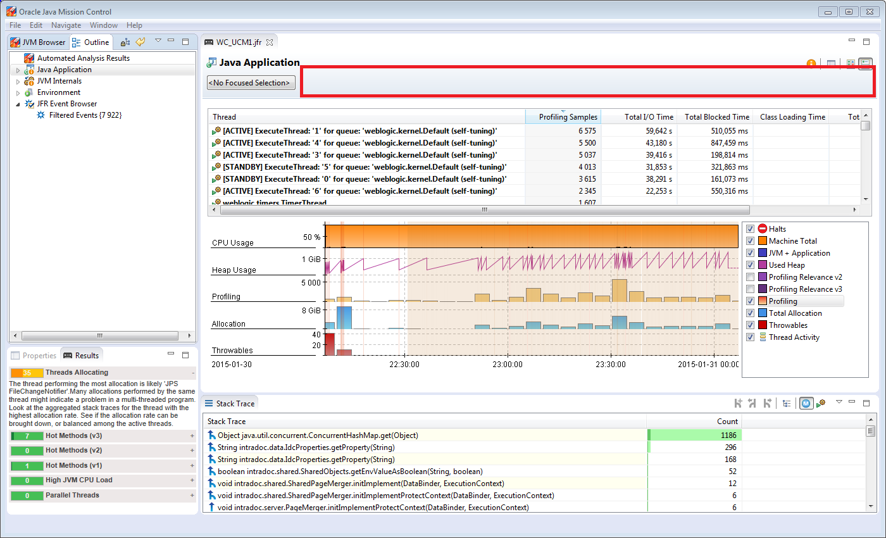This screenshot has height=538, width=886.
Task: Click the No Focused Selection button
Action: [251, 83]
